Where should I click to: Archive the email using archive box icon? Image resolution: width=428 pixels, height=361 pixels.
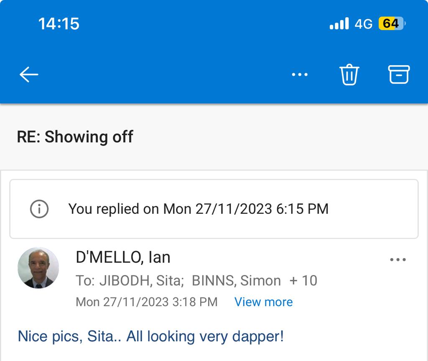click(x=399, y=75)
